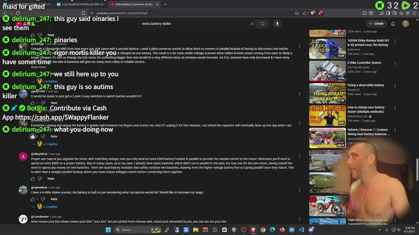419x235 pixels.
Task: Open Brave main hamburger menu
Action: click(414, 13)
